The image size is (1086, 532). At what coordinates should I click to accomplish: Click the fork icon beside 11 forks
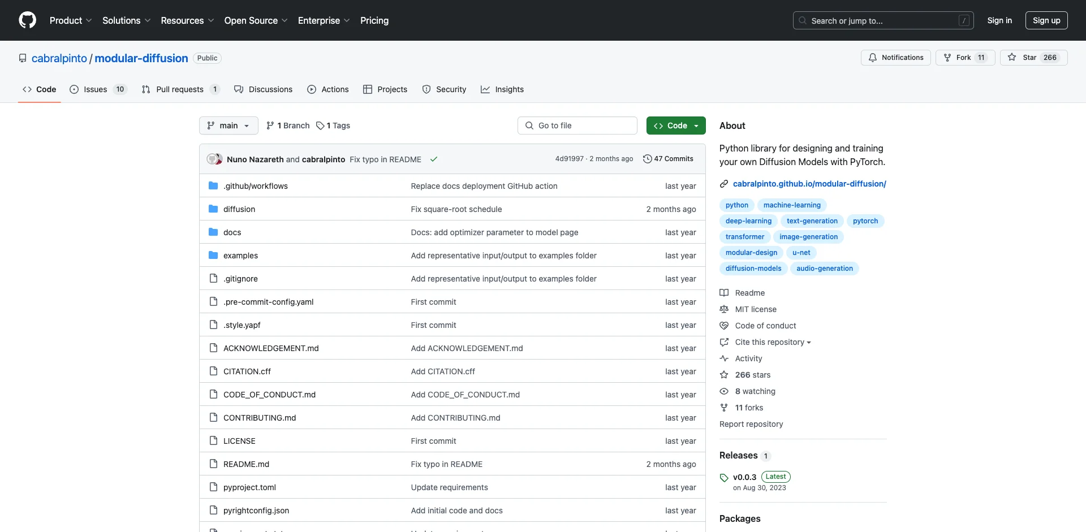click(724, 408)
